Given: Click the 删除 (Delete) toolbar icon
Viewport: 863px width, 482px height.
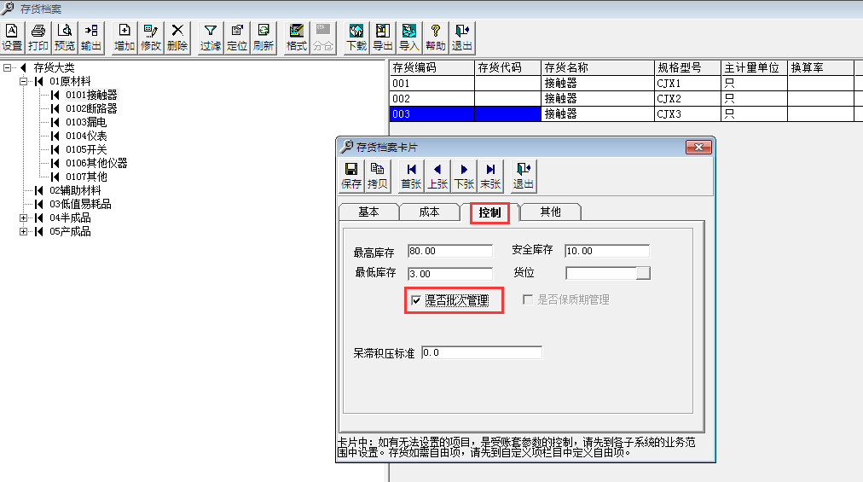Looking at the screenshot, I should click(x=177, y=38).
